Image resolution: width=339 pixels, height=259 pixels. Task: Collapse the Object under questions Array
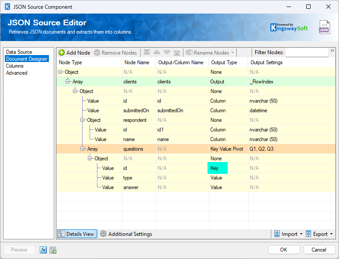(x=90, y=158)
